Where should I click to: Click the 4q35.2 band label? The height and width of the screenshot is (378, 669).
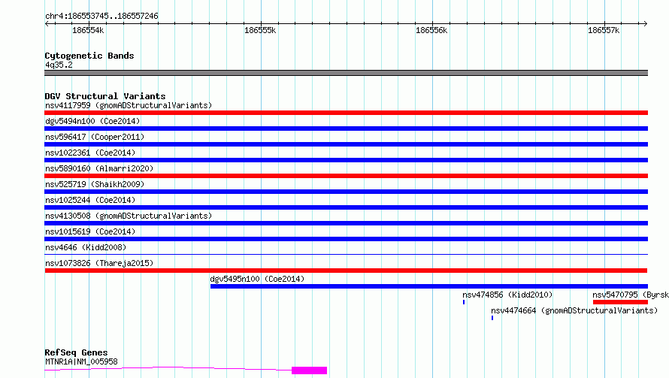(59, 65)
